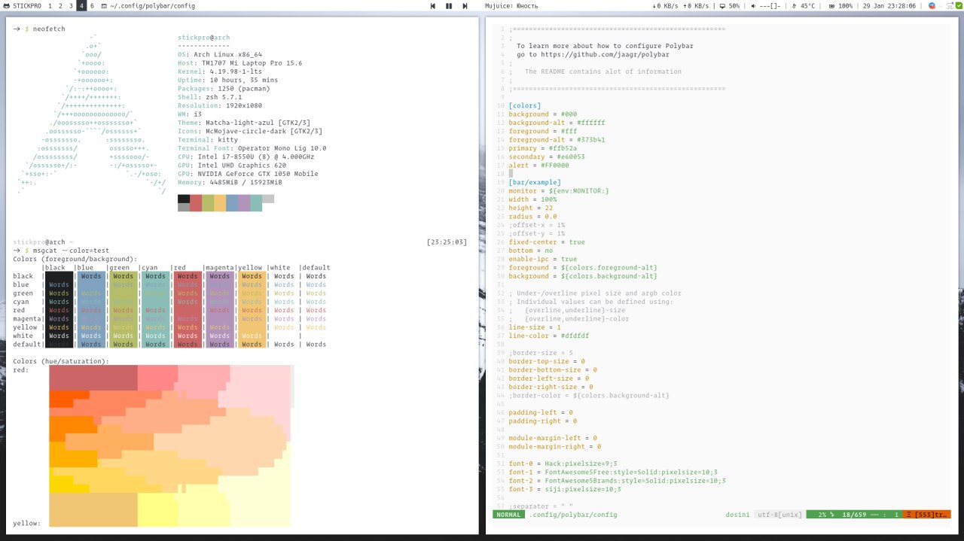
Task: Click the Packages: 1250 (pacman) line
Action: (x=224, y=88)
